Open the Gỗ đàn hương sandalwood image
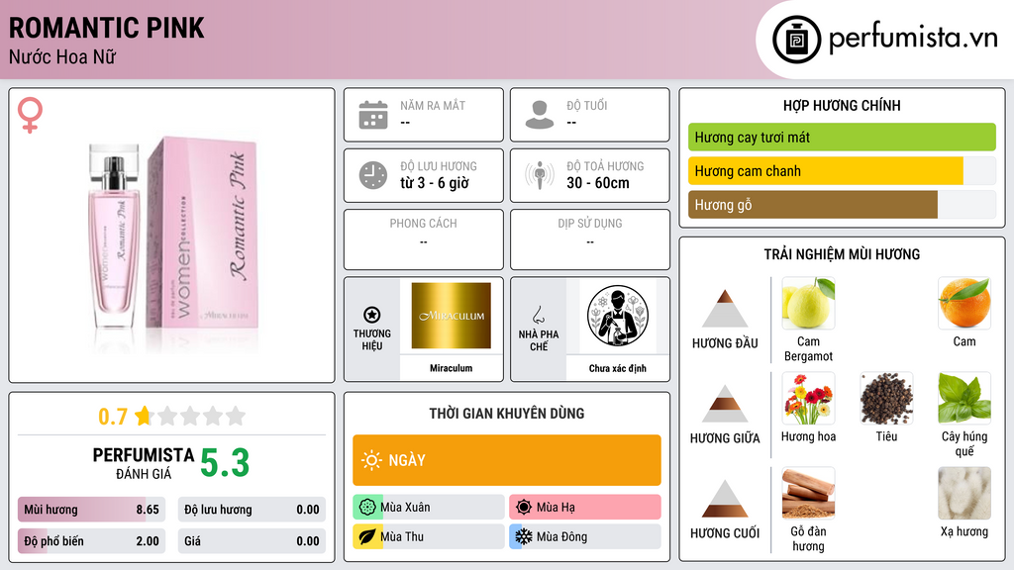The image size is (1014, 570). pyautogui.click(x=808, y=493)
